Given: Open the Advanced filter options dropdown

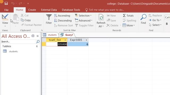Looking at the screenshot, I should pos(84,21).
